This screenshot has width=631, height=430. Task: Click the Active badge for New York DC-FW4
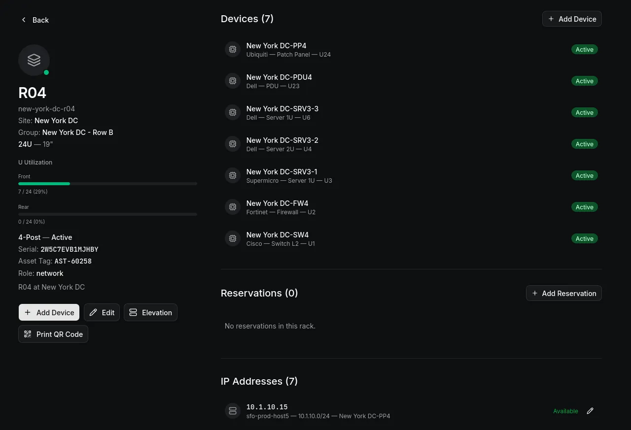point(585,207)
